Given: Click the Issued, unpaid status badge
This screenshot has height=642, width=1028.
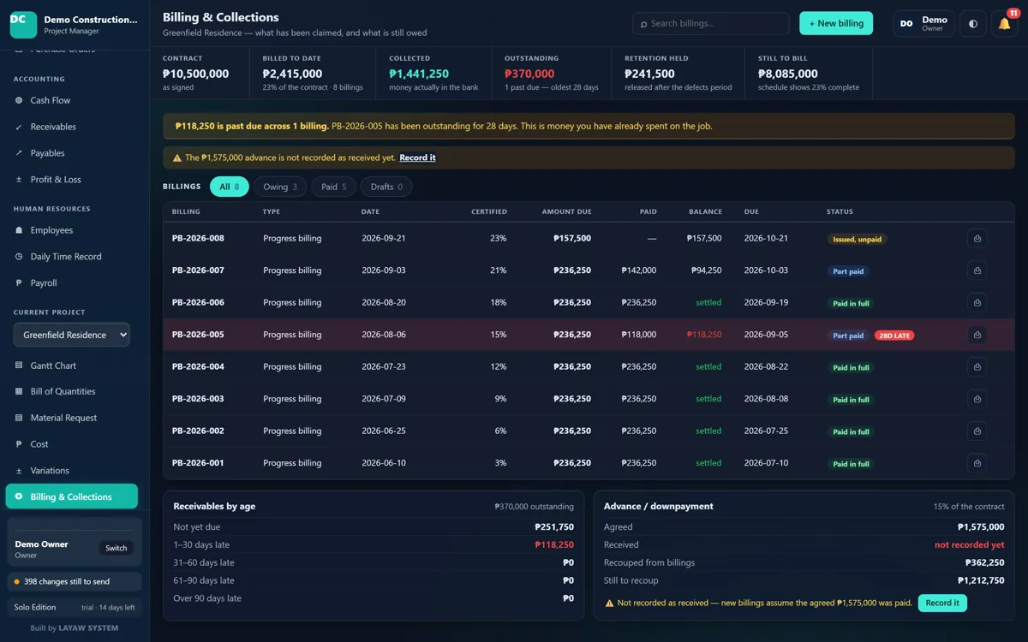Looking at the screenshot, I should tap(857, 239).
